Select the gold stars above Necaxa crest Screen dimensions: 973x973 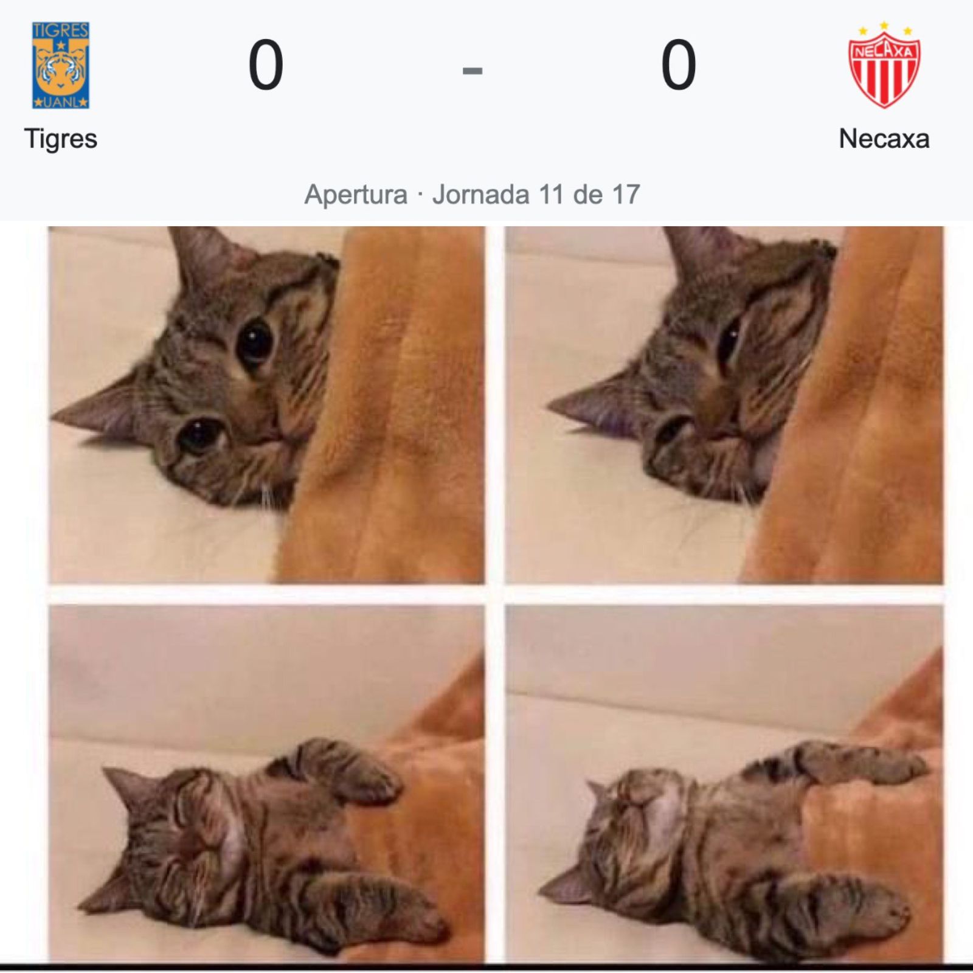(884, 28)
